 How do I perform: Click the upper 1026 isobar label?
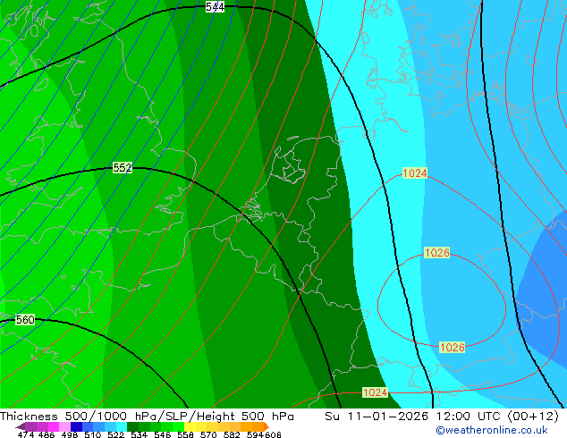click(436, 252)
